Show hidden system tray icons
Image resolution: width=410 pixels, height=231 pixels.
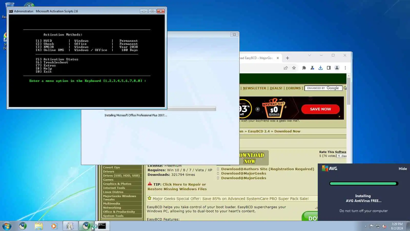pos(365,226)
